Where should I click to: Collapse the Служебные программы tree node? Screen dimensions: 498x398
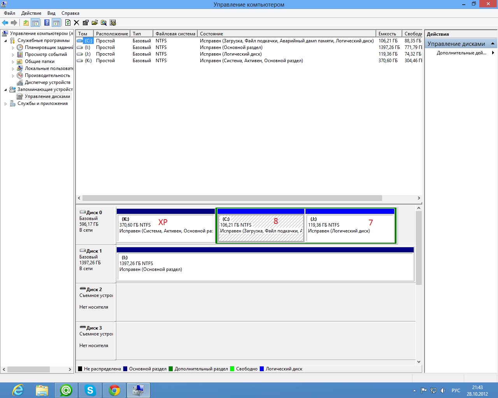coord(5,41)
